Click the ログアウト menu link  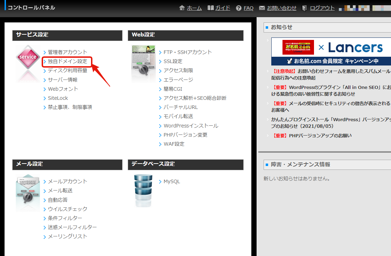pyautogui.click(x=322, y=8)
